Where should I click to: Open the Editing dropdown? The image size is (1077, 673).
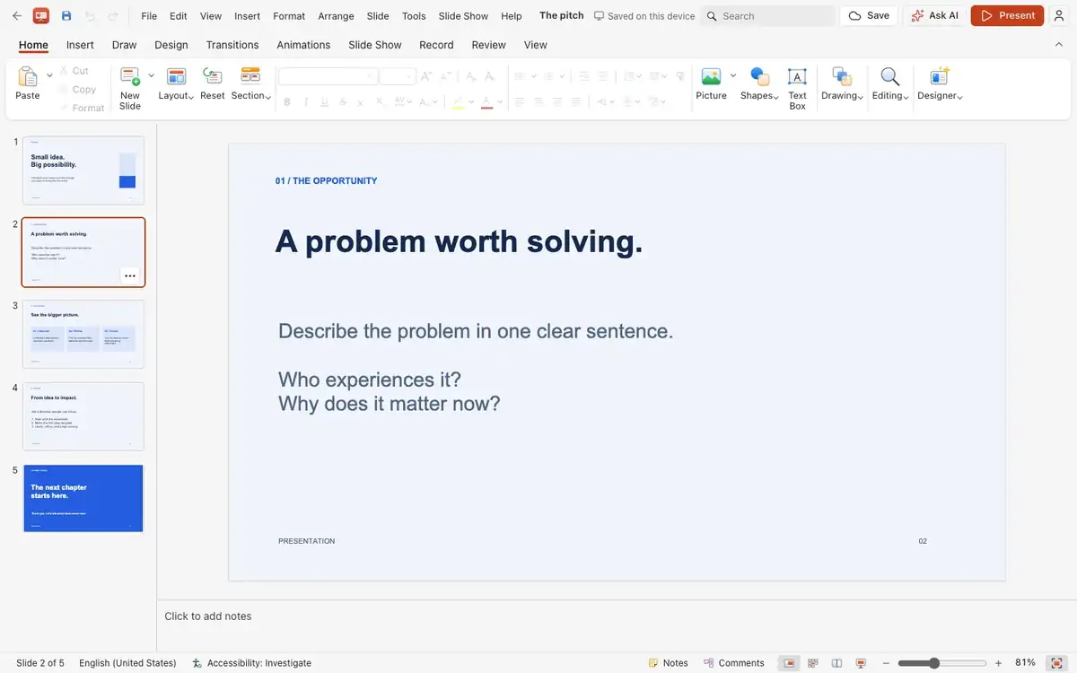pyautogui.click(x=890, y=85)
